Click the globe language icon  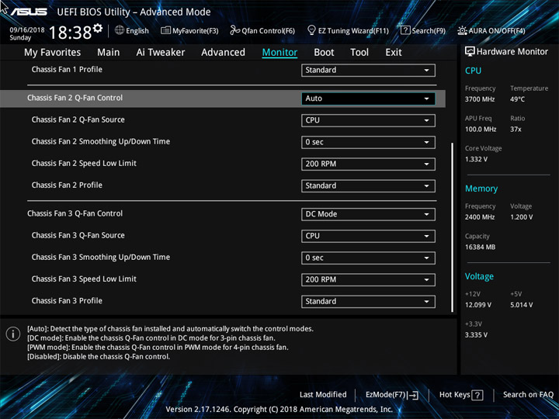[120, 30]
